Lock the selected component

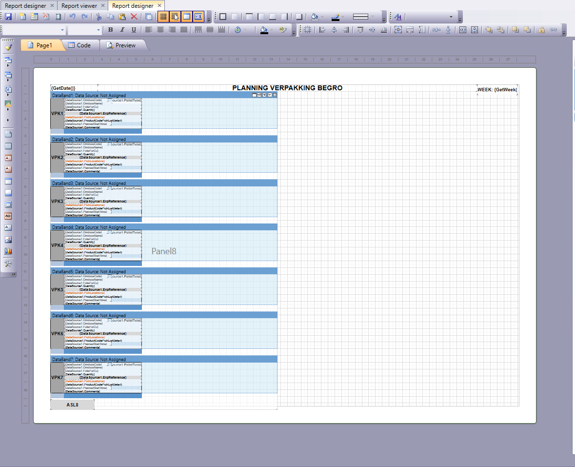coord(542,30)
